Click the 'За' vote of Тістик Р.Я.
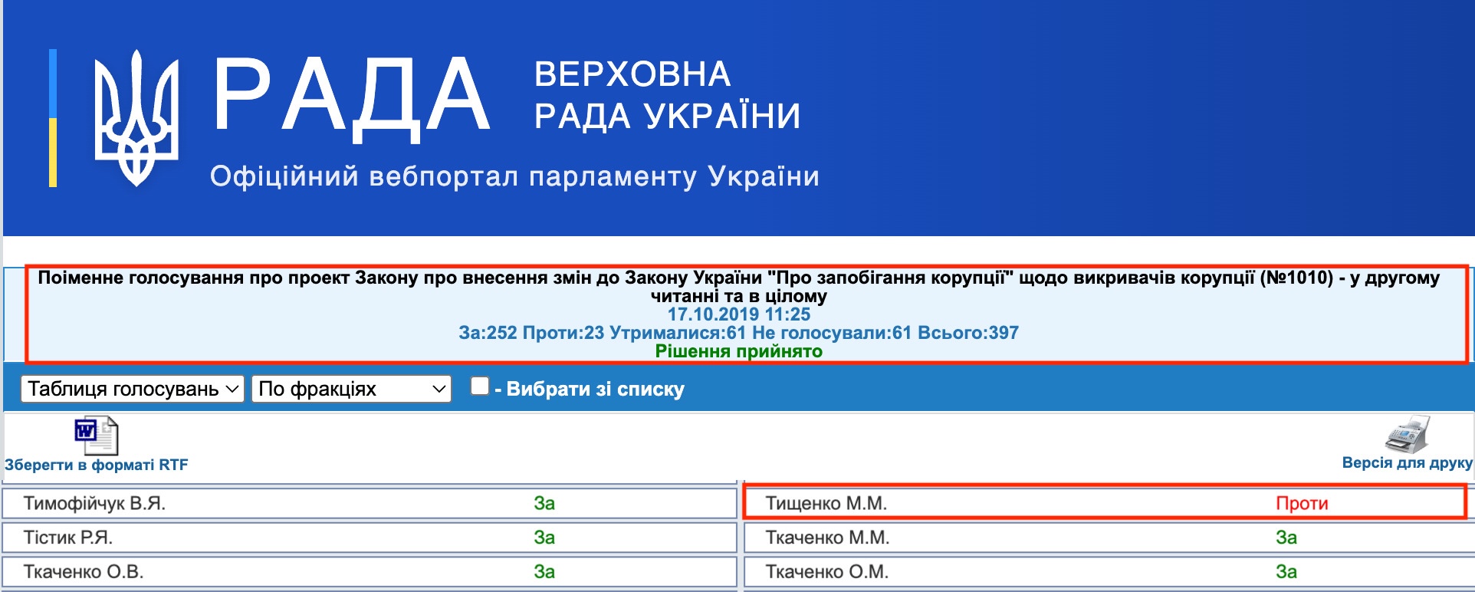 pyautogui.click(x=544, y=538)
